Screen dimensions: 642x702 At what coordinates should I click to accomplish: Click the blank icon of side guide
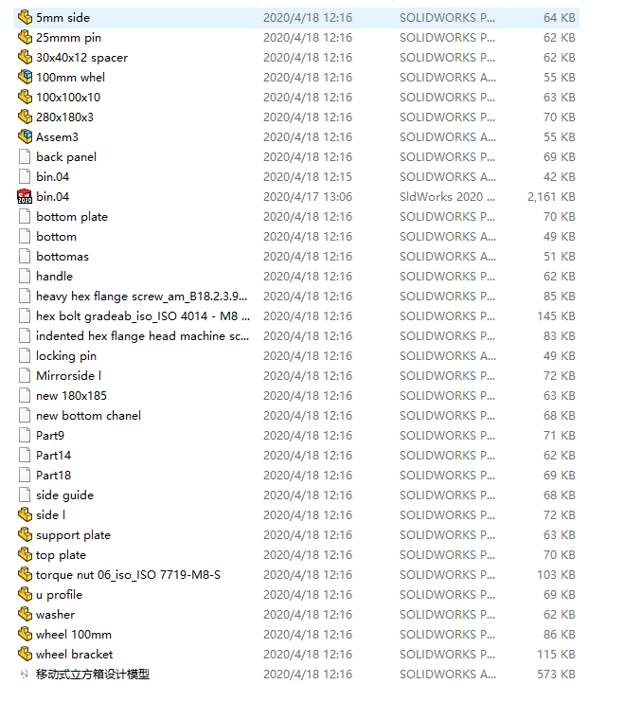click(x=25, y=495)
